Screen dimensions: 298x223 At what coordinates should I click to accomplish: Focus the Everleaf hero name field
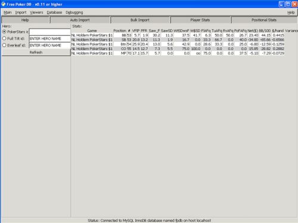[49, 45]
